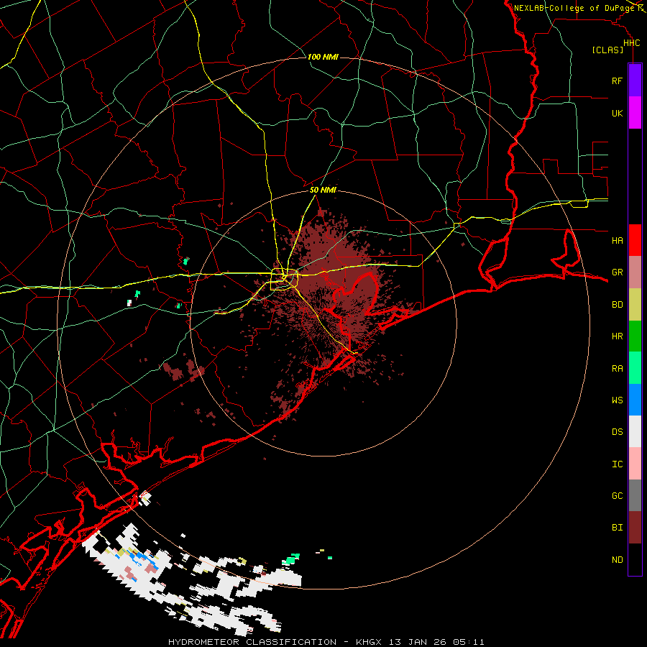The height and width of the screenshot is (647, 647).
Task: Click the ND black legend swatch
Action: (635, 559)
